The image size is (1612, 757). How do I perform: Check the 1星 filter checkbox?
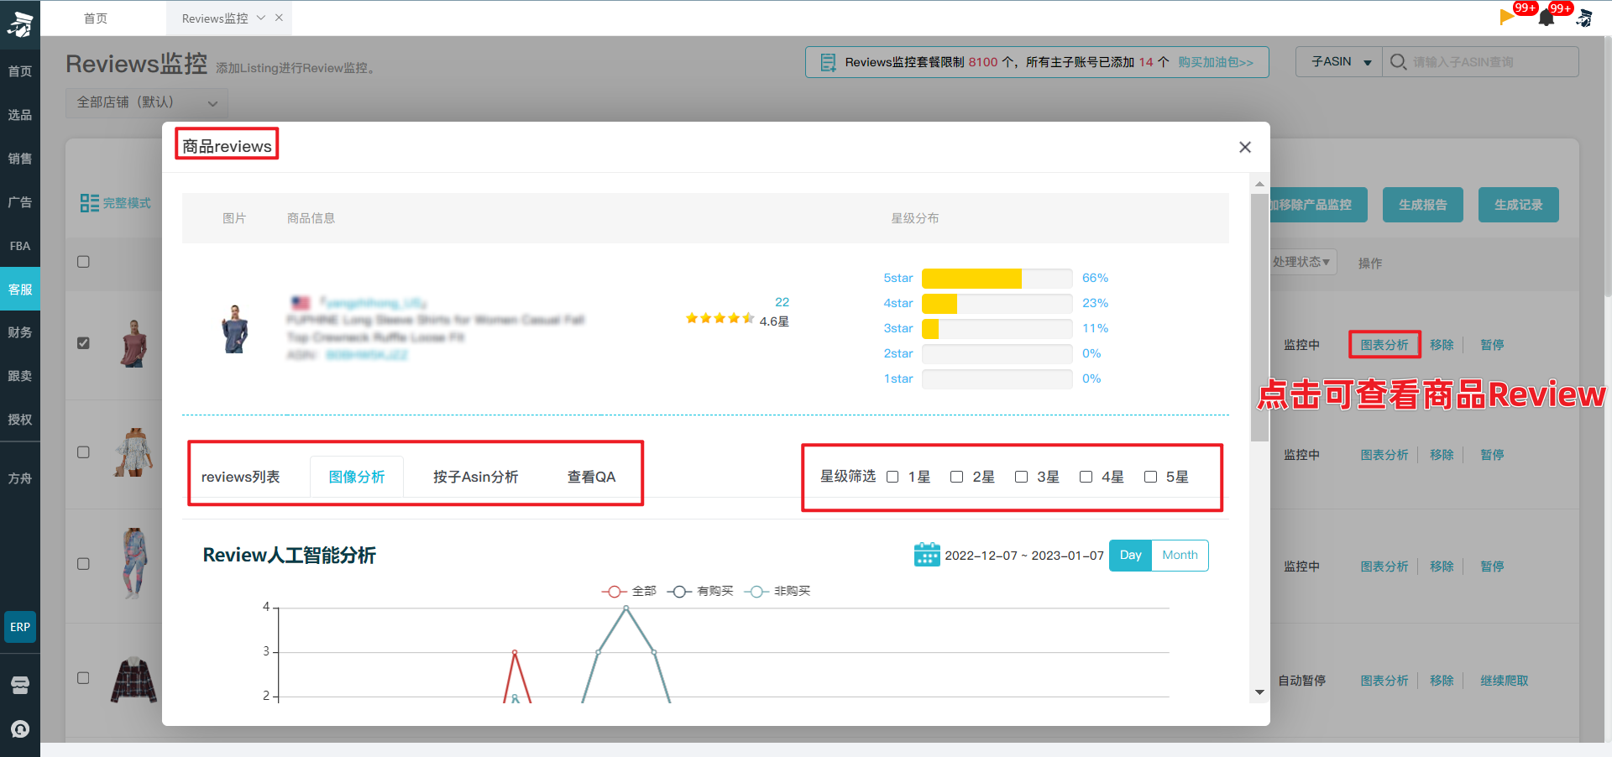click(x=892, y=477)
